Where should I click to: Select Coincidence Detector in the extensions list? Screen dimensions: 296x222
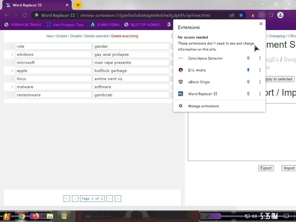pyautogui.click(x=206, y=58)
